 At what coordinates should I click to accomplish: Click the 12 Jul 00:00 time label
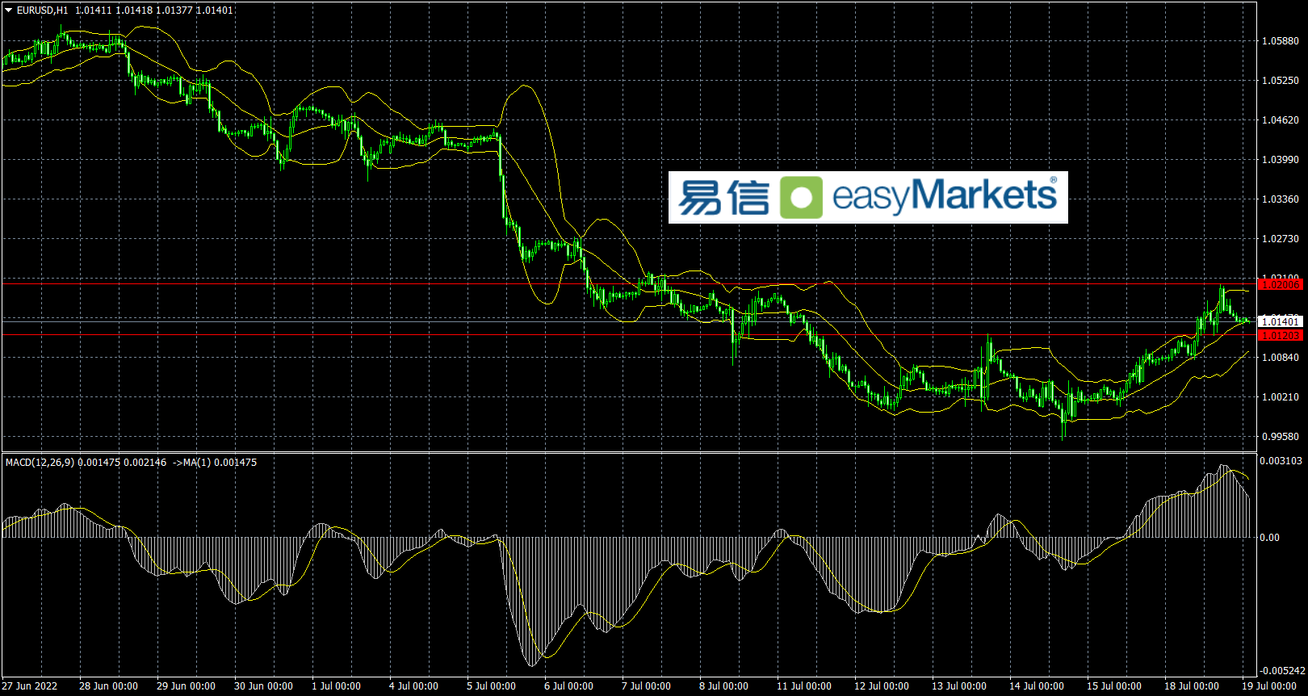pyautogui.click(x=881, y=686)
